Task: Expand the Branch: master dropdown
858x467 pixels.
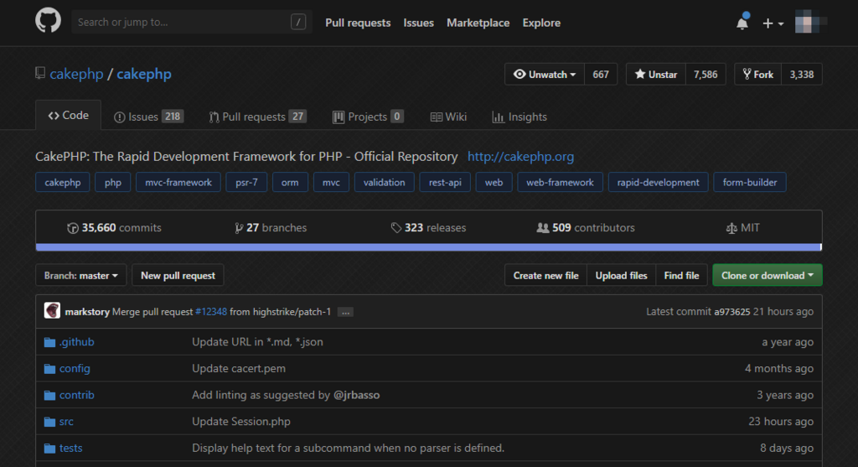Action: 81,275
